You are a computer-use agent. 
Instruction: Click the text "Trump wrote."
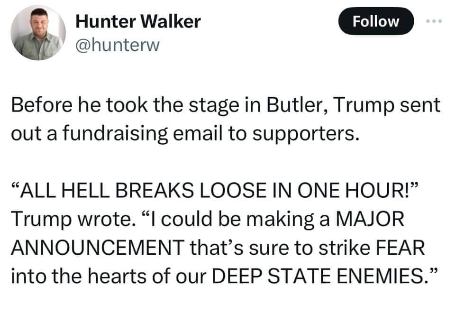tap(73, 219)
